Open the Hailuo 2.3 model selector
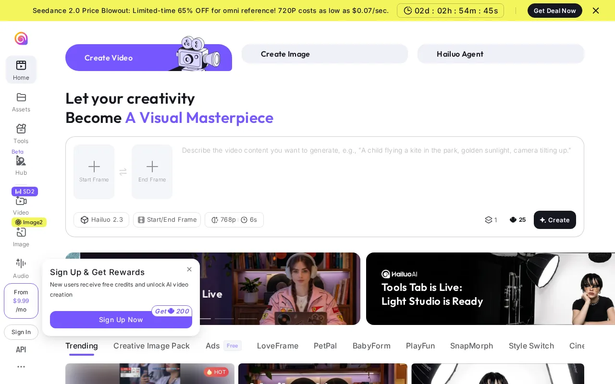Viewport: 615px width, 384px height. click(101, 220)
